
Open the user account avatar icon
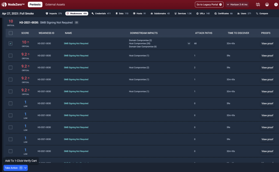[x=267, y=5]
